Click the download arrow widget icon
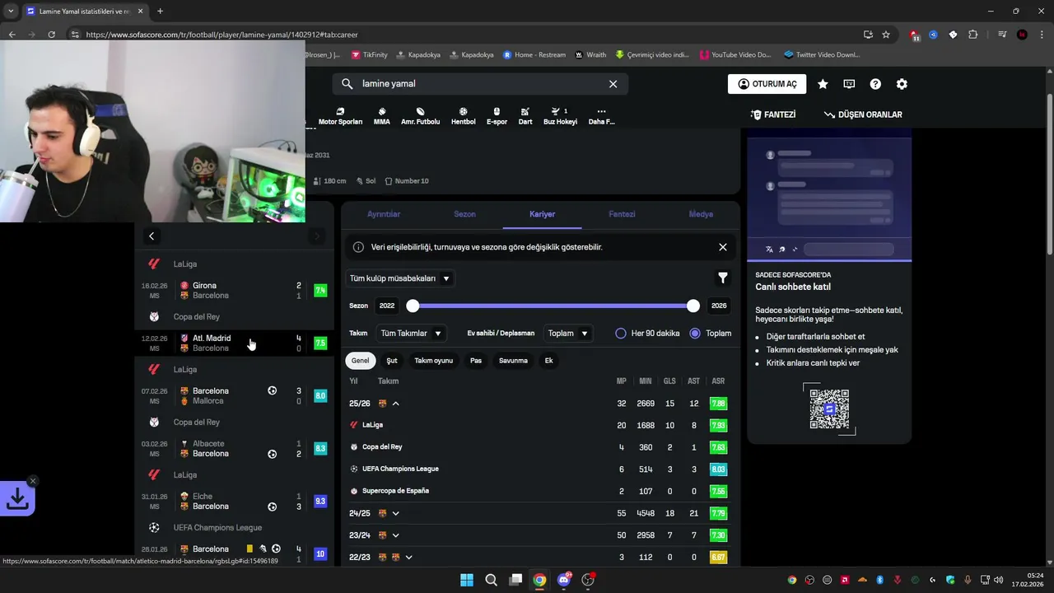1054x593 pixels. (x=17, y=499)
